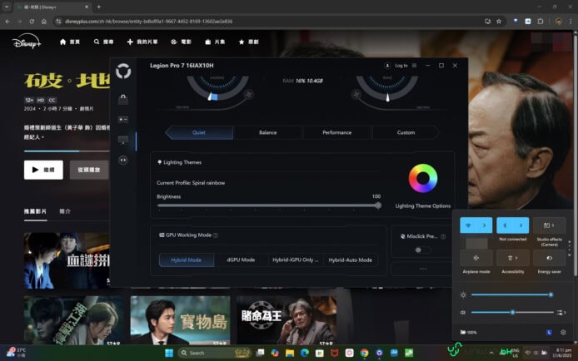Screen dimensions: 578x361
Task: Open the Chrome extensions puzzle icon
Action: [541, 22]
